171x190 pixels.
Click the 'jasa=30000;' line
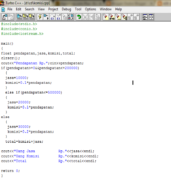tap(19, 127)
